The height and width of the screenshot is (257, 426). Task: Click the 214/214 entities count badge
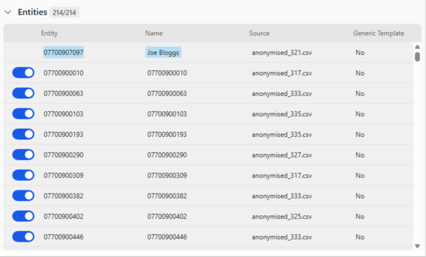click(x=64, y=13)
